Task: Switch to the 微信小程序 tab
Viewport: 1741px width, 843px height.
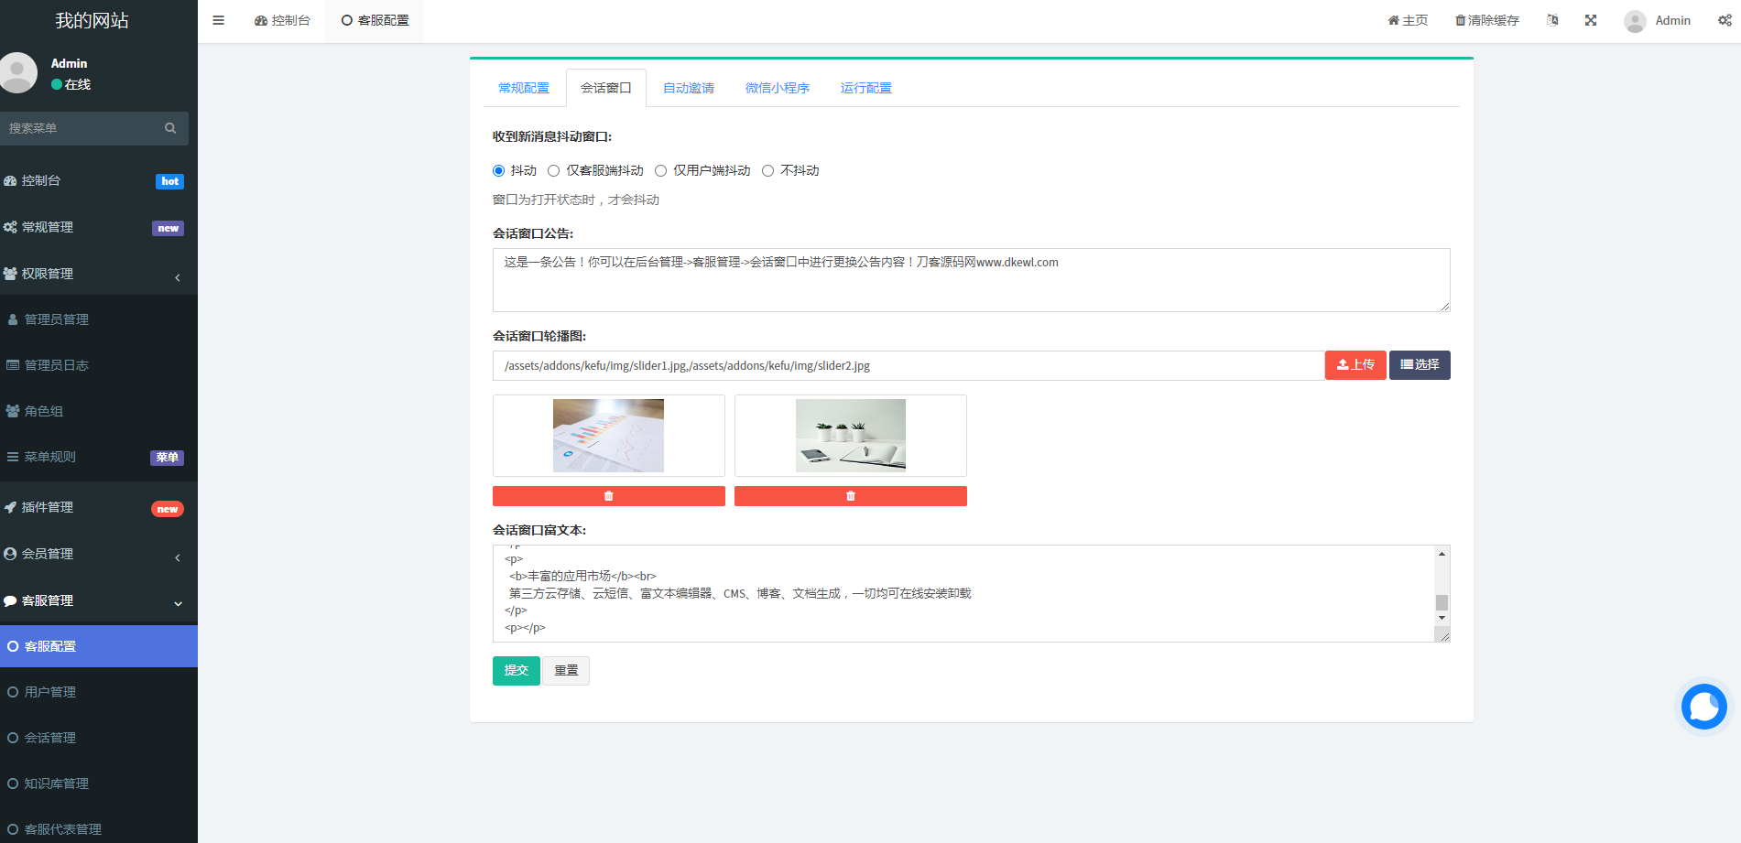Action: (777, 88)
